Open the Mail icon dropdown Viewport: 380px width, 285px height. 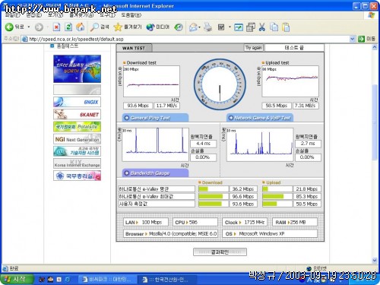point(200,27)
